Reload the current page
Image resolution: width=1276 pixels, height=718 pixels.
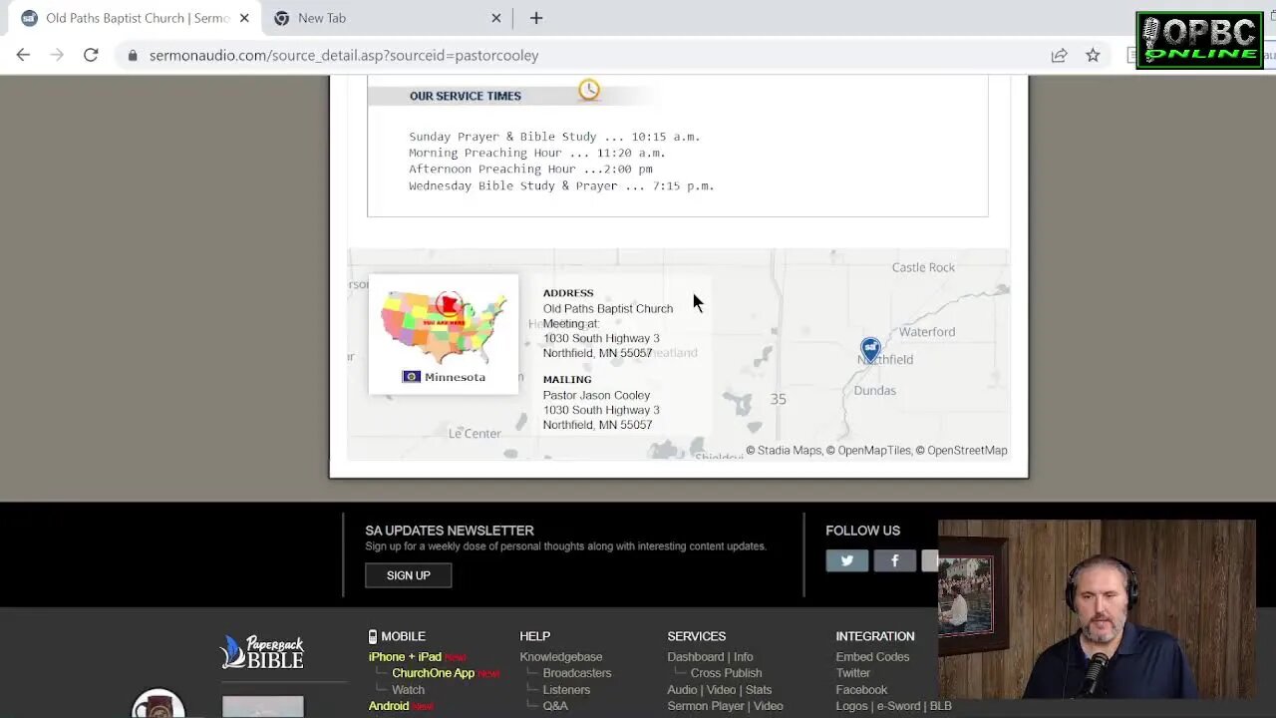coord(91,55)
